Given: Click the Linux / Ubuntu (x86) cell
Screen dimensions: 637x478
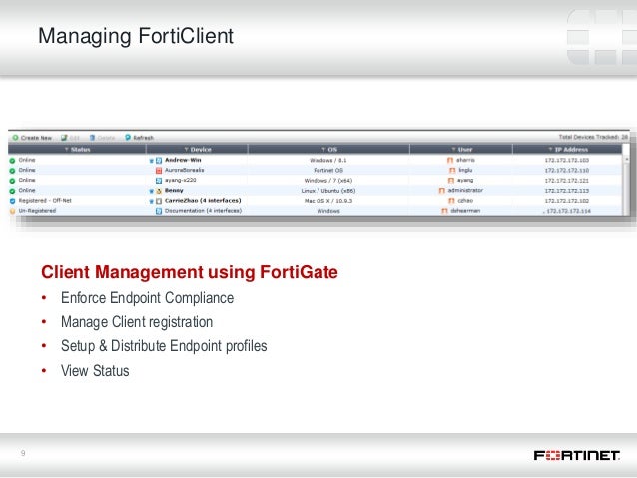Looking at the screenshot, I should [x=328, y=191].
